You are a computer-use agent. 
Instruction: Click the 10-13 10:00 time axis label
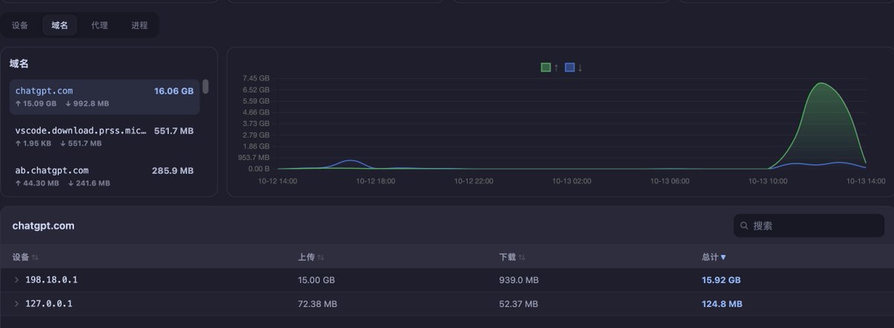tap(768, 181)
